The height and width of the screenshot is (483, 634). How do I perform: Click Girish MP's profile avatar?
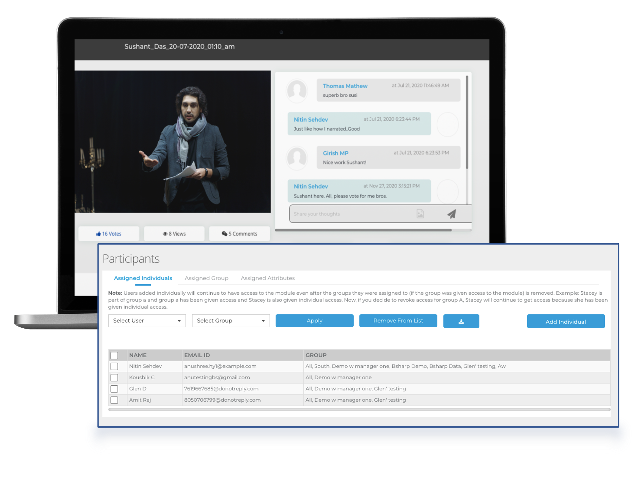pos(297,158)
